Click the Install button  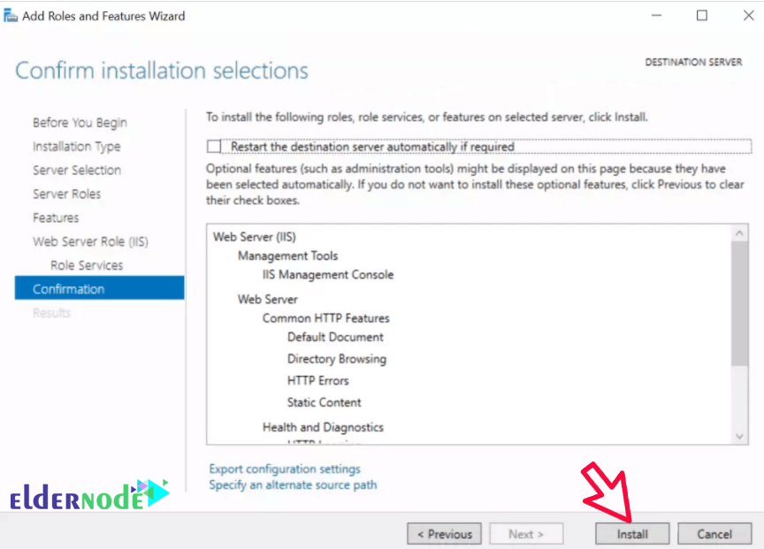[631, 533]
